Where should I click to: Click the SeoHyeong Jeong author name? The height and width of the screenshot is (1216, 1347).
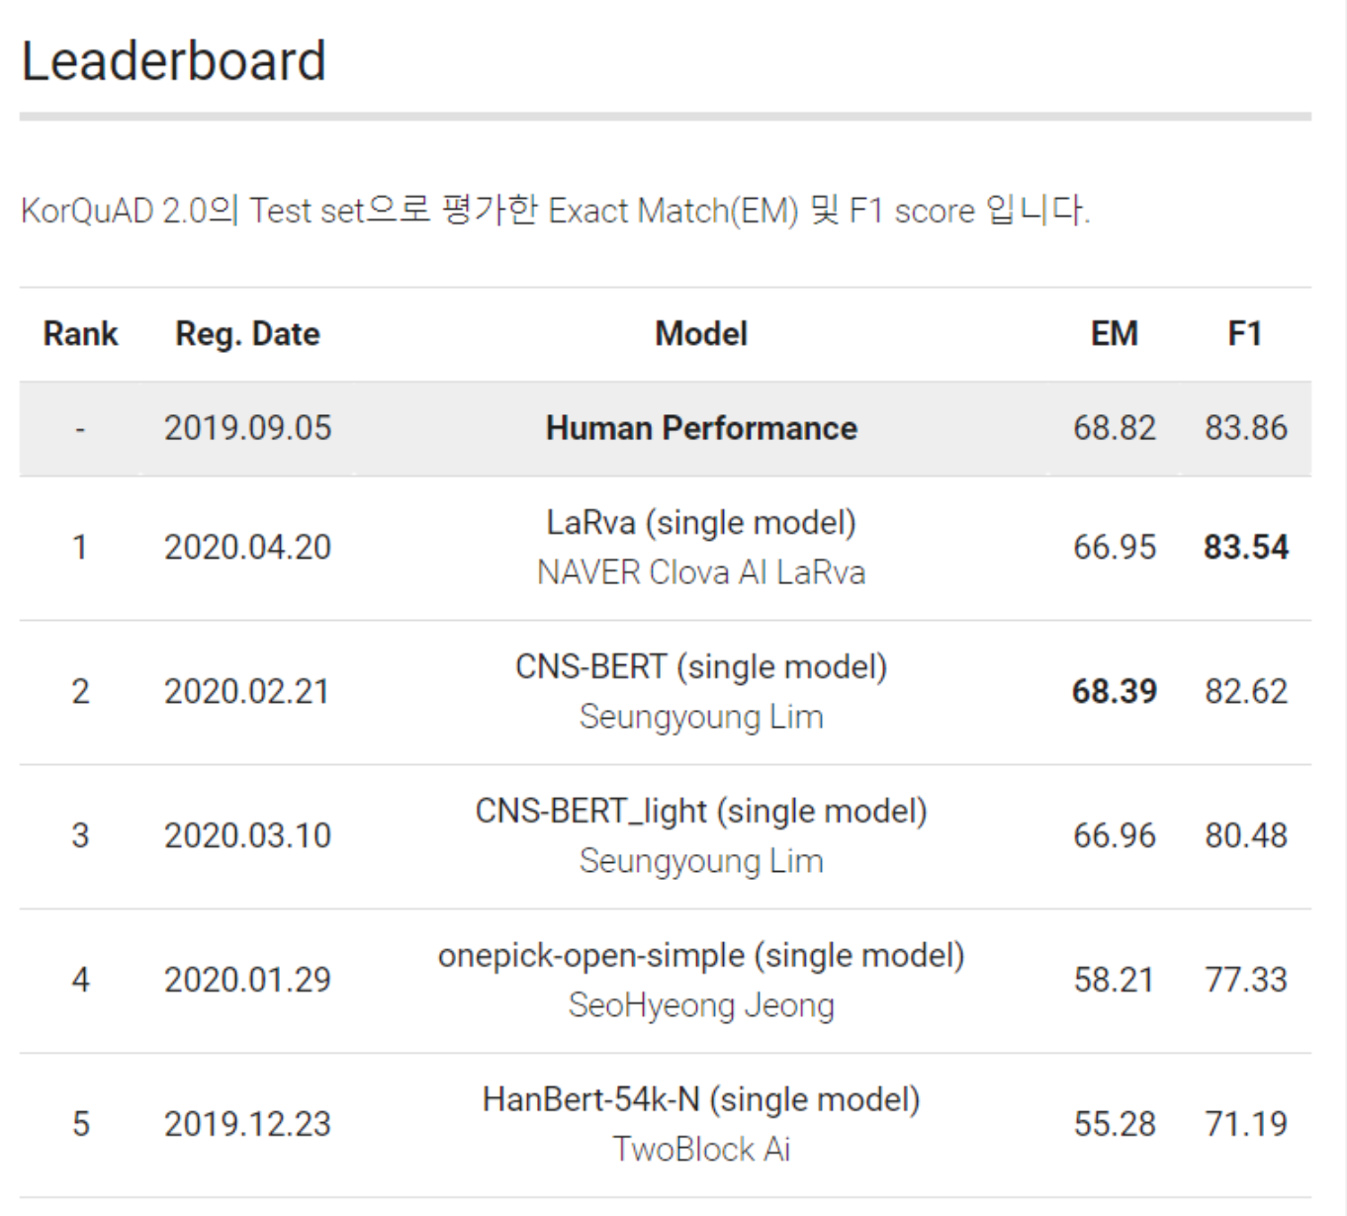701,1005
